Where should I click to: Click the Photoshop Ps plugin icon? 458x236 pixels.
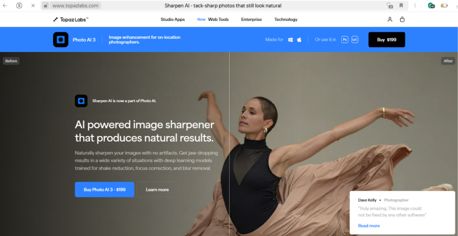[x=345, y=40]
